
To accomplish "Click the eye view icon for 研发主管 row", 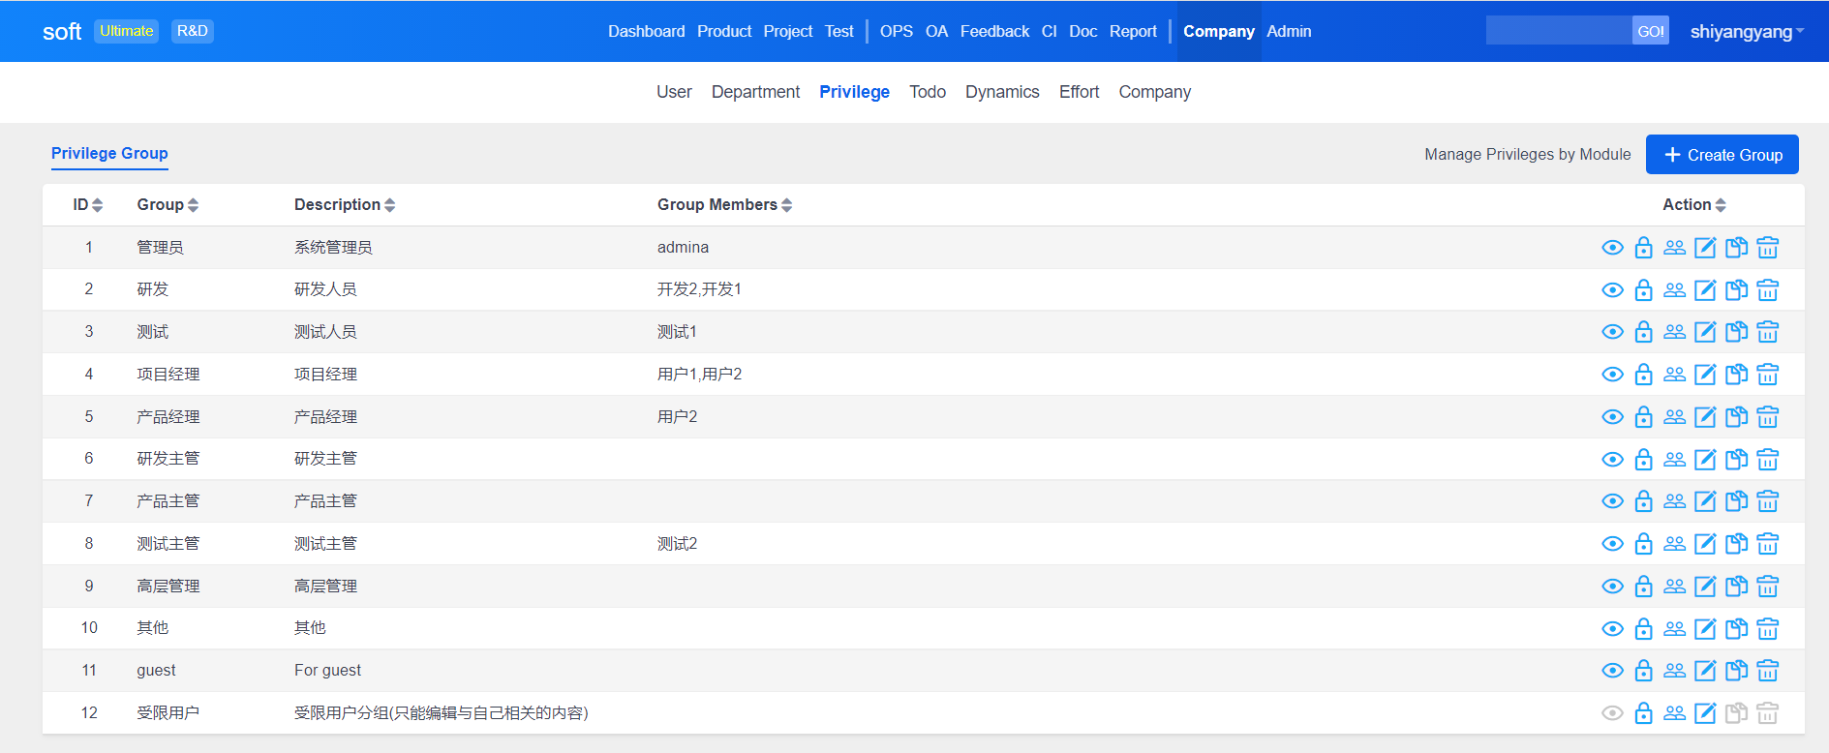I will 1612,460.
